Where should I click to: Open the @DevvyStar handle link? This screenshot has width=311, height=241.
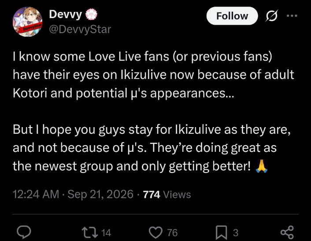[80, 30]
